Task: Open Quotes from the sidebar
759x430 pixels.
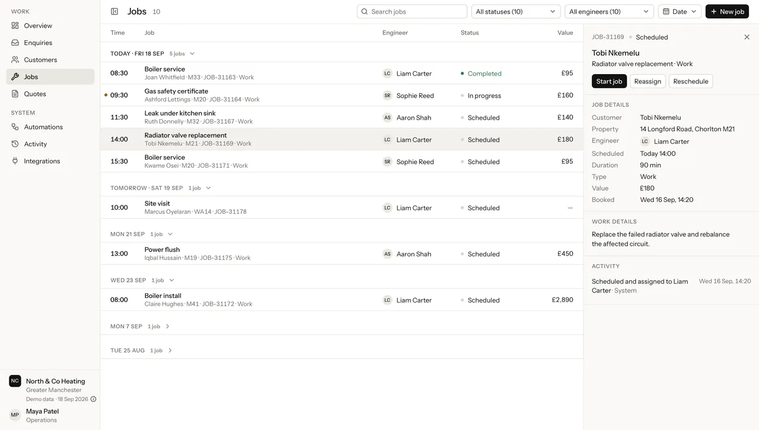Action: pos(50,94)
